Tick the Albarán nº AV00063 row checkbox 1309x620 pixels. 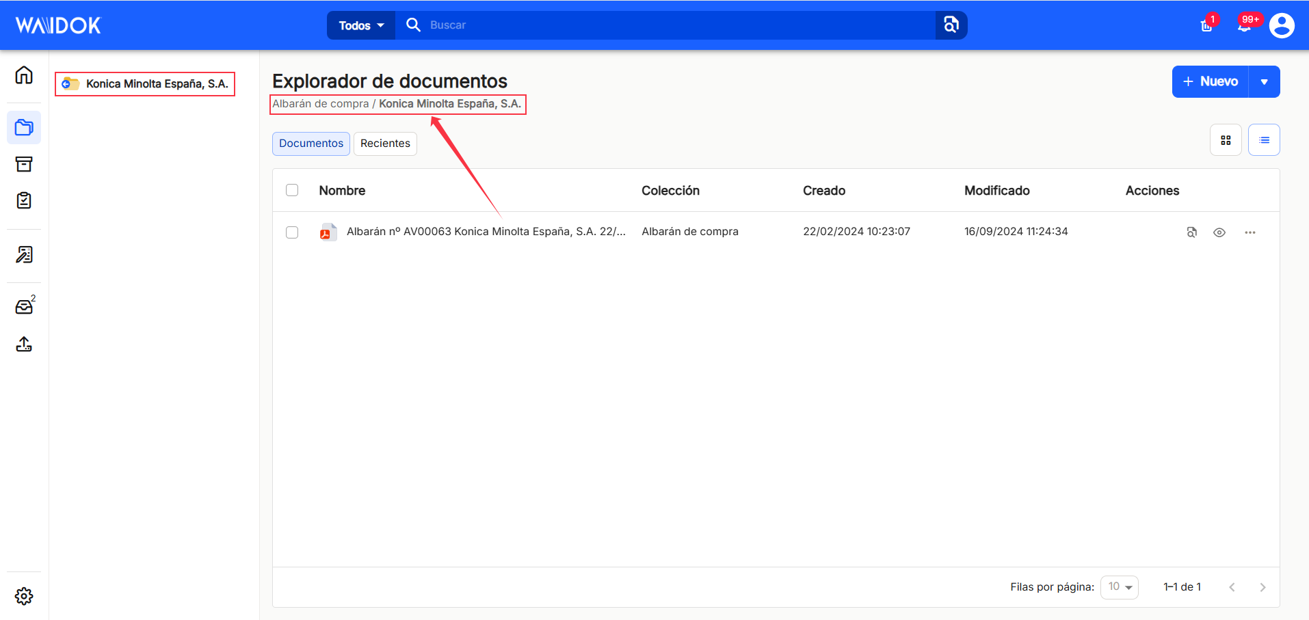[x=292, y=232]
